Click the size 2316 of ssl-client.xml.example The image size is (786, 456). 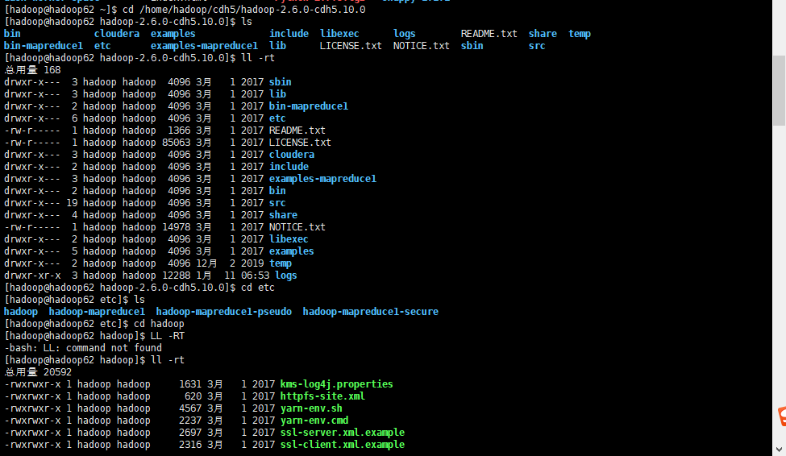190,445
